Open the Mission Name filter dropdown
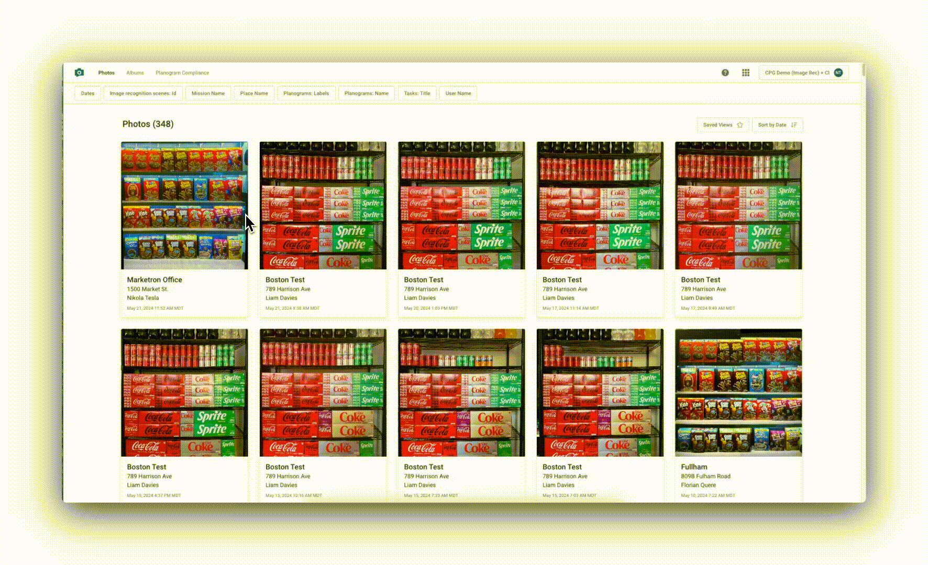928x565 pixels. pyautogui.click(x=208, y=94)
